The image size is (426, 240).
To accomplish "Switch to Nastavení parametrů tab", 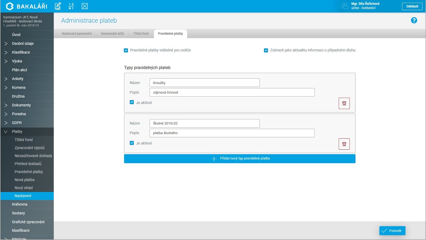I will (x=77, y=34).
